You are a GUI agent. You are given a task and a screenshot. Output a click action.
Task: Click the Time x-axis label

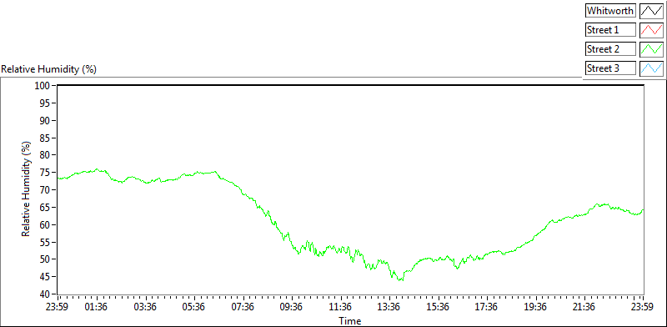(x=349, y=320)
